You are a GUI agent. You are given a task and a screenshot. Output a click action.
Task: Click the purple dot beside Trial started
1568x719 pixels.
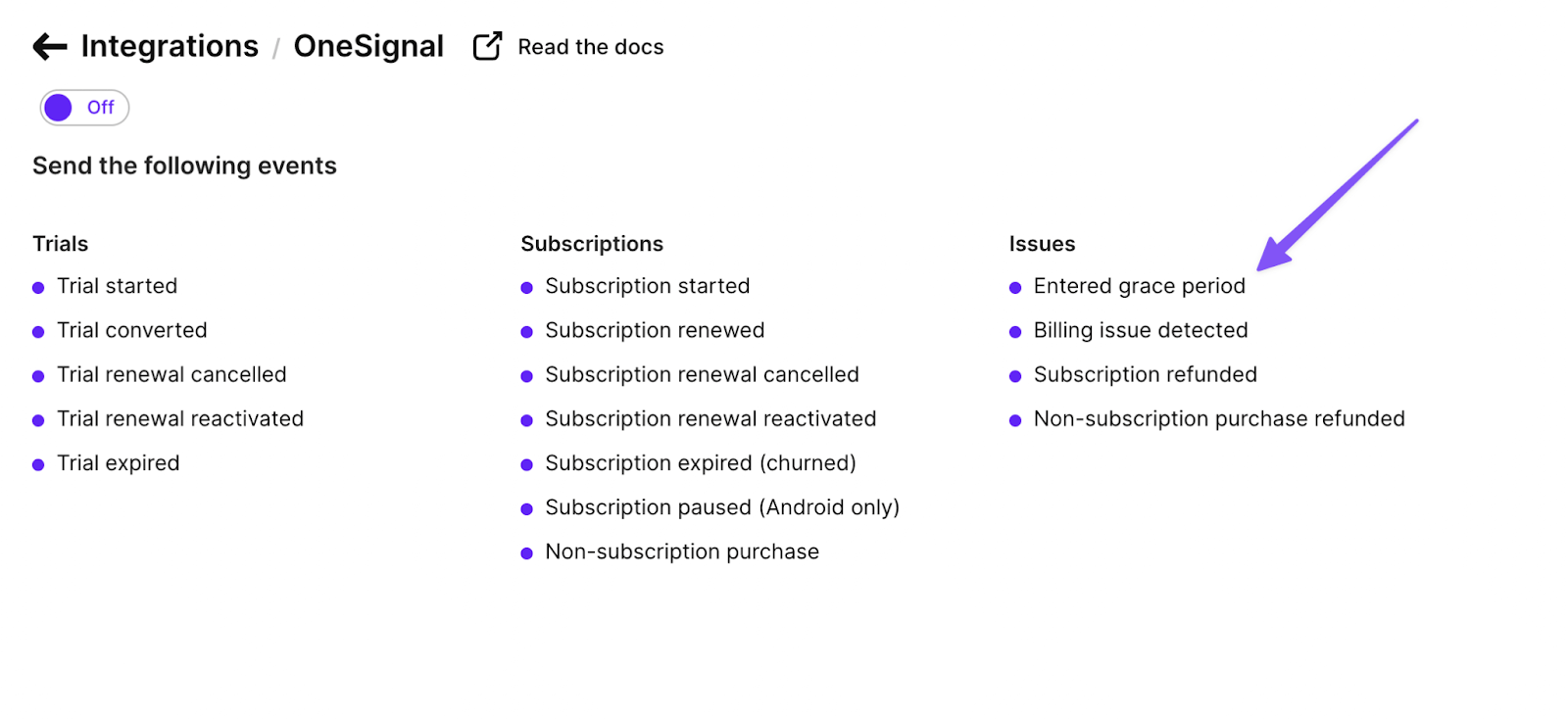[x=38, y=286]
